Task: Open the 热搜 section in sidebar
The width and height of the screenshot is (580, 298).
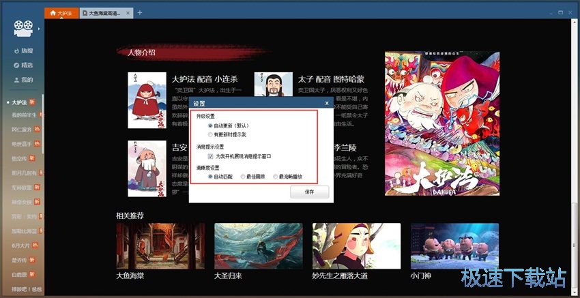Action: pyautogui.click(x=23, y=50)
